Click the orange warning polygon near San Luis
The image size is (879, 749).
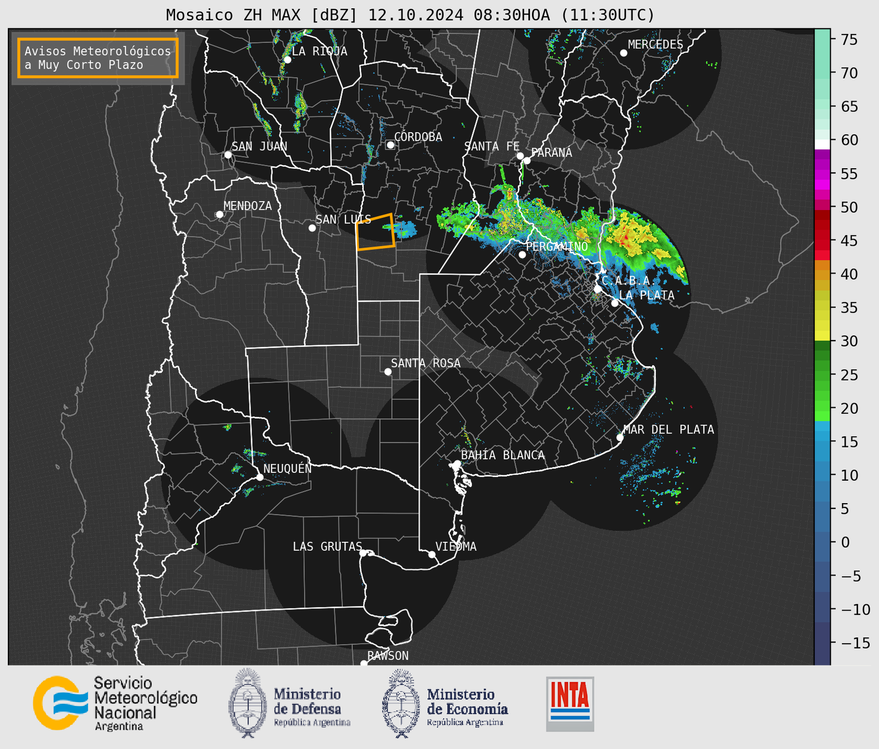tap(375, 232)
